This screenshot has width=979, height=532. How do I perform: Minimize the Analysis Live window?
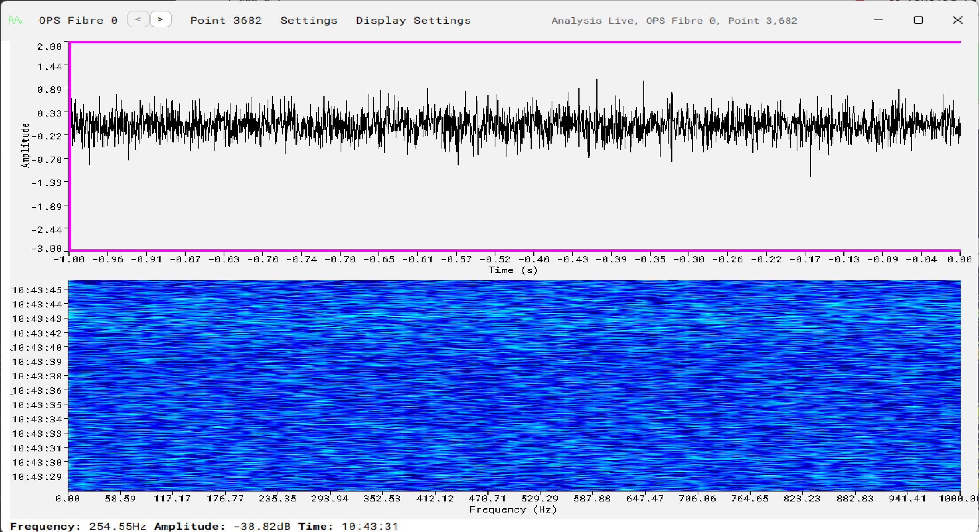click(878, 20)
